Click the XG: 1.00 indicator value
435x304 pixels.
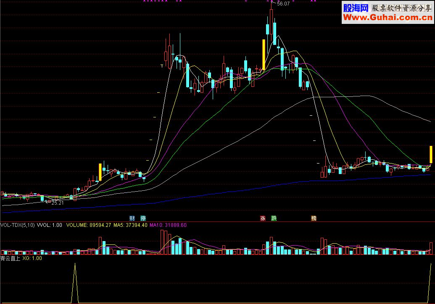pos(32,258)
